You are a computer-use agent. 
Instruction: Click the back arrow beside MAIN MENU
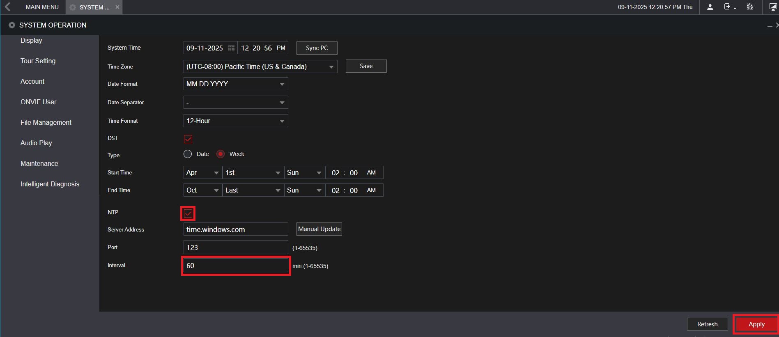coord(8,7)
